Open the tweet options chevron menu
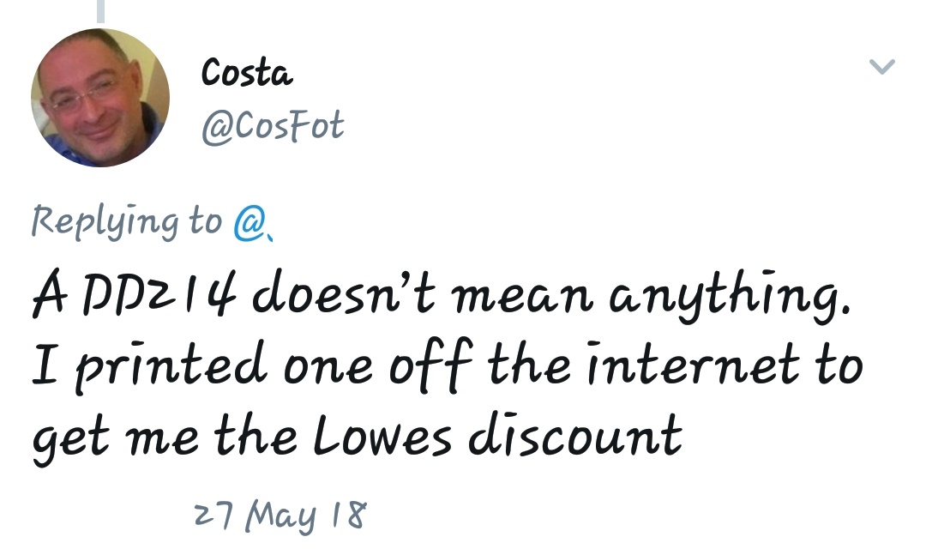926x549 pixels. 881,67
